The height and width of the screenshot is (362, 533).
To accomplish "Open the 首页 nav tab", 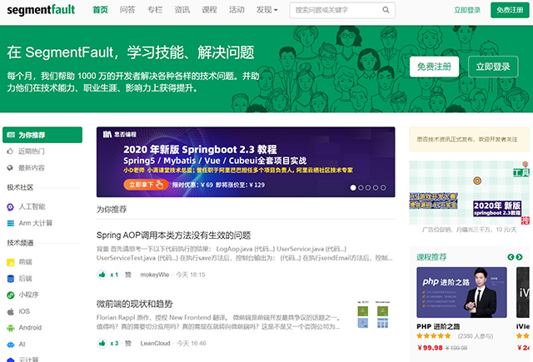I will [100, 10].
